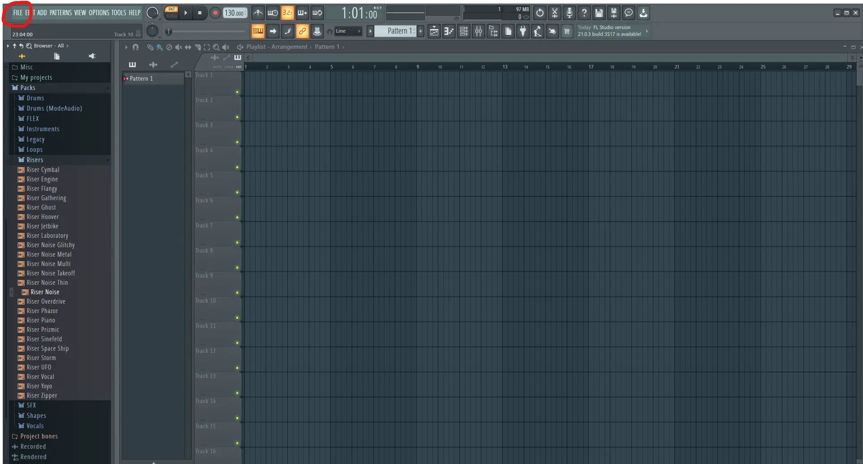Open pattern options arrow left of Pattern 1

click(x=370, y=31)
